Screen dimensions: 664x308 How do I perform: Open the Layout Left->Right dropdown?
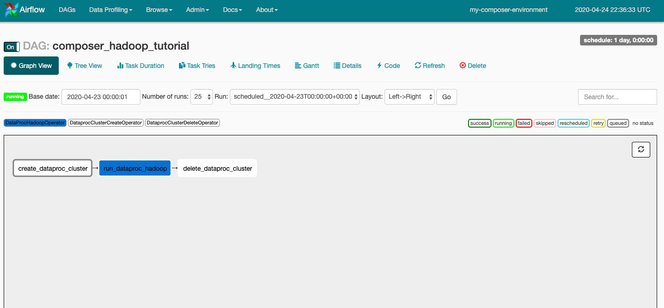[x=409, y=97]
